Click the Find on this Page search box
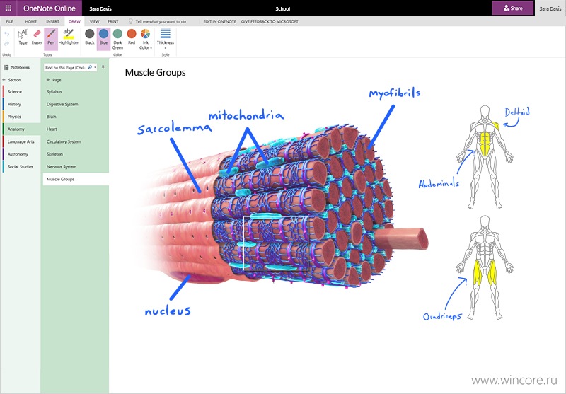Screen dimensions: 566x394 pos(65,67)
